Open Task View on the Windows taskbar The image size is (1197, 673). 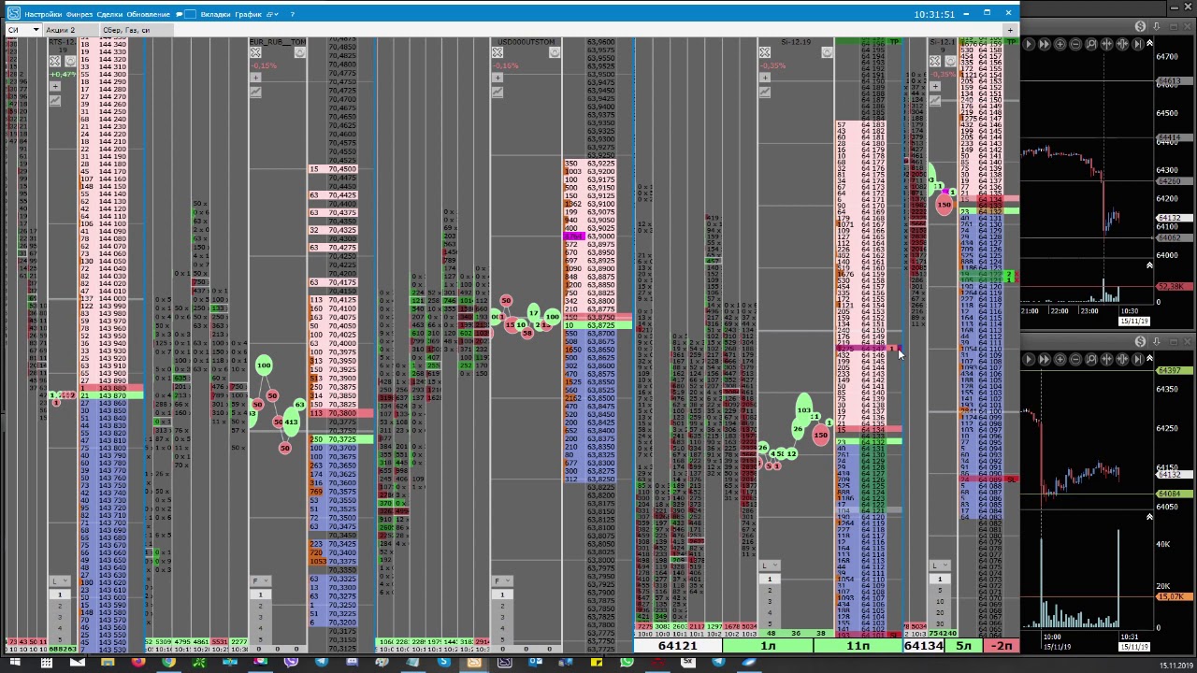pos(46,663)
